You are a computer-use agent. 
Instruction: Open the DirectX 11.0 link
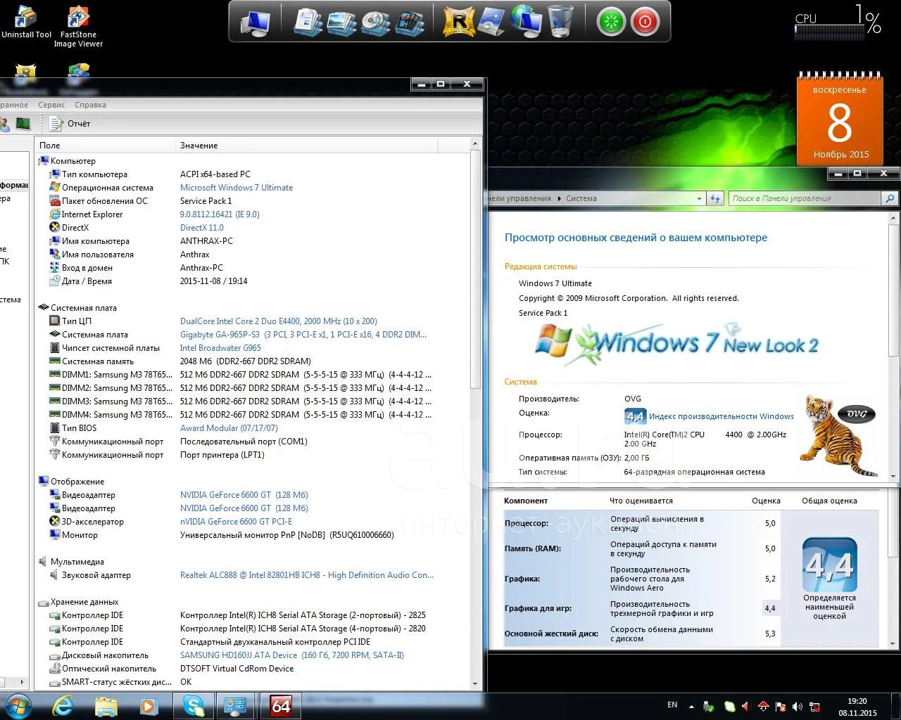pyautogui.click(x=202, y=228)
